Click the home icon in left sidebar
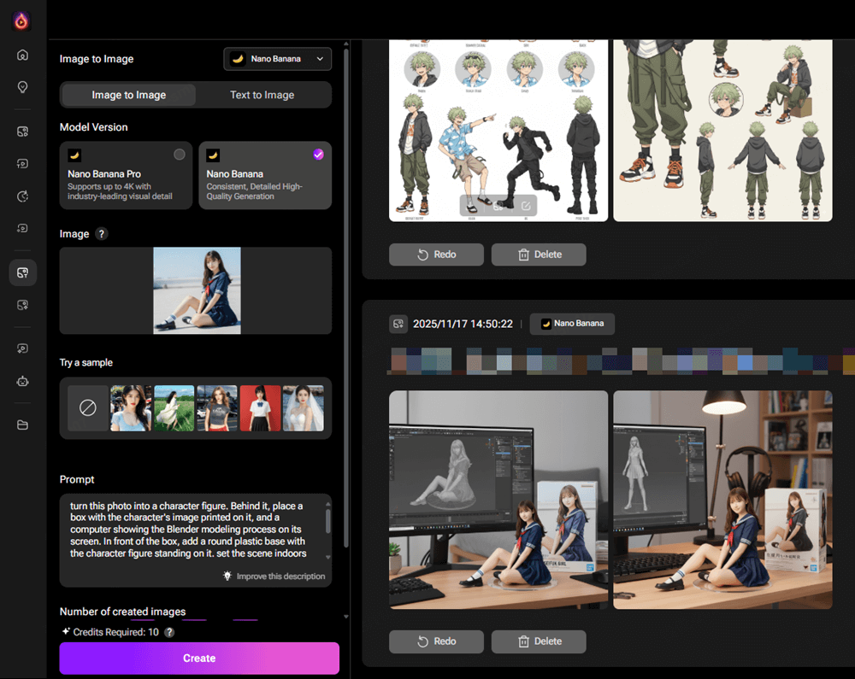Screen dimensions: 855x679 pyautogui.click(x=22, y=55)
